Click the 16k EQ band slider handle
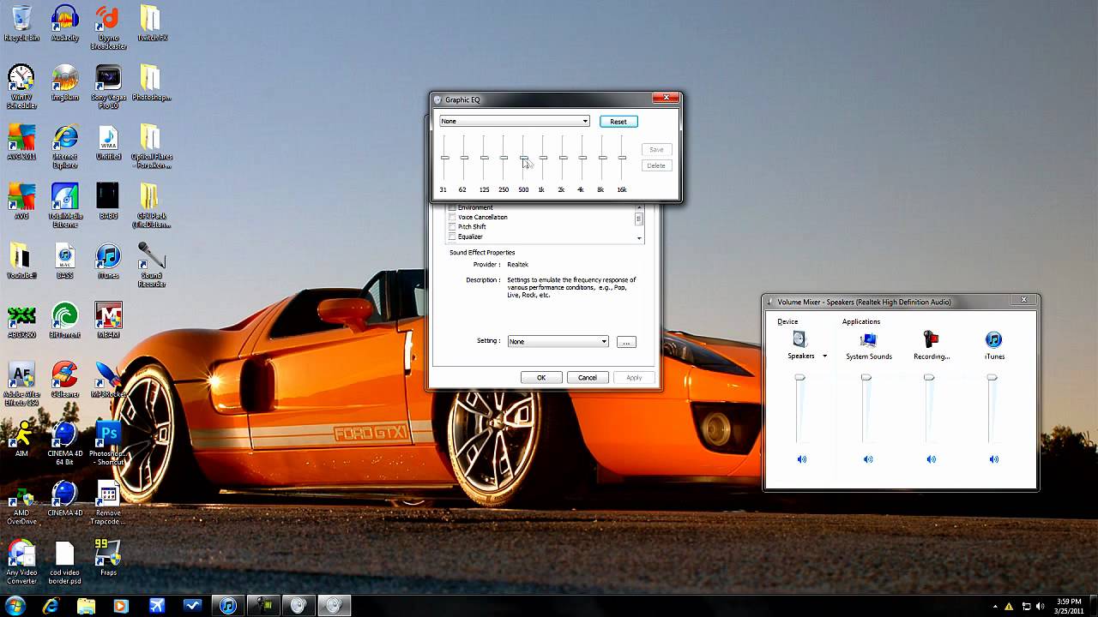The width and height of the screenshot is (1098, 617). (622, 158)
